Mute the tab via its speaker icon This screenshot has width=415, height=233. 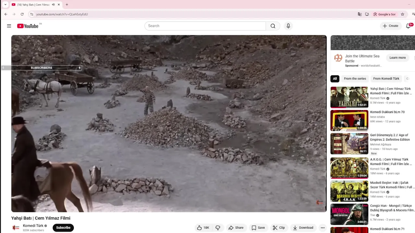tap(53, 5)
